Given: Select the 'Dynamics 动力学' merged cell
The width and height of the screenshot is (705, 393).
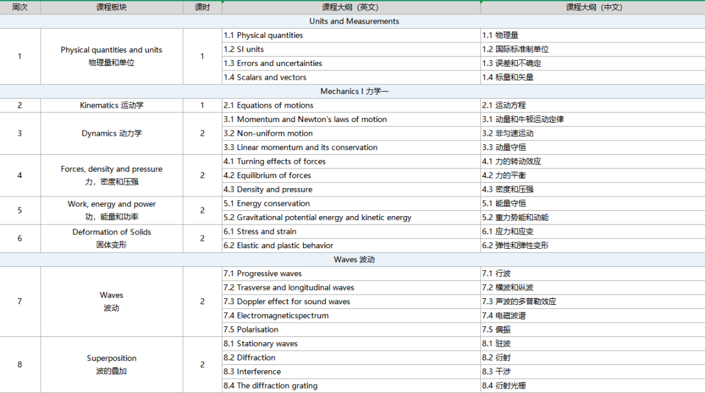Looking at the screenshot, I should tap(112, 134).
